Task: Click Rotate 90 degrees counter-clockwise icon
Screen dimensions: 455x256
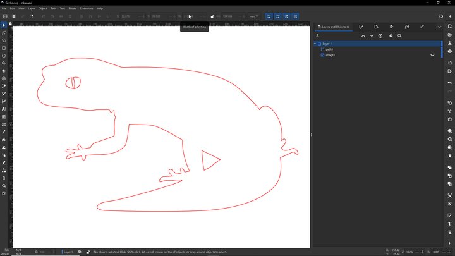Action: tap(44, 16)
